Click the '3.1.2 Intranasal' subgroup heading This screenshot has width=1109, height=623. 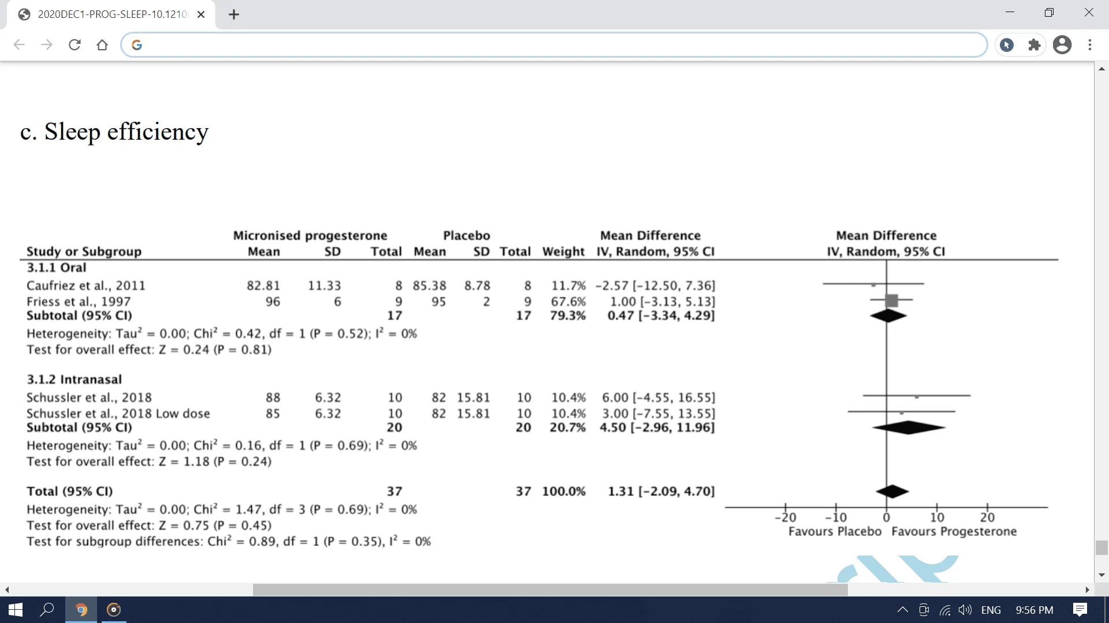75,380
